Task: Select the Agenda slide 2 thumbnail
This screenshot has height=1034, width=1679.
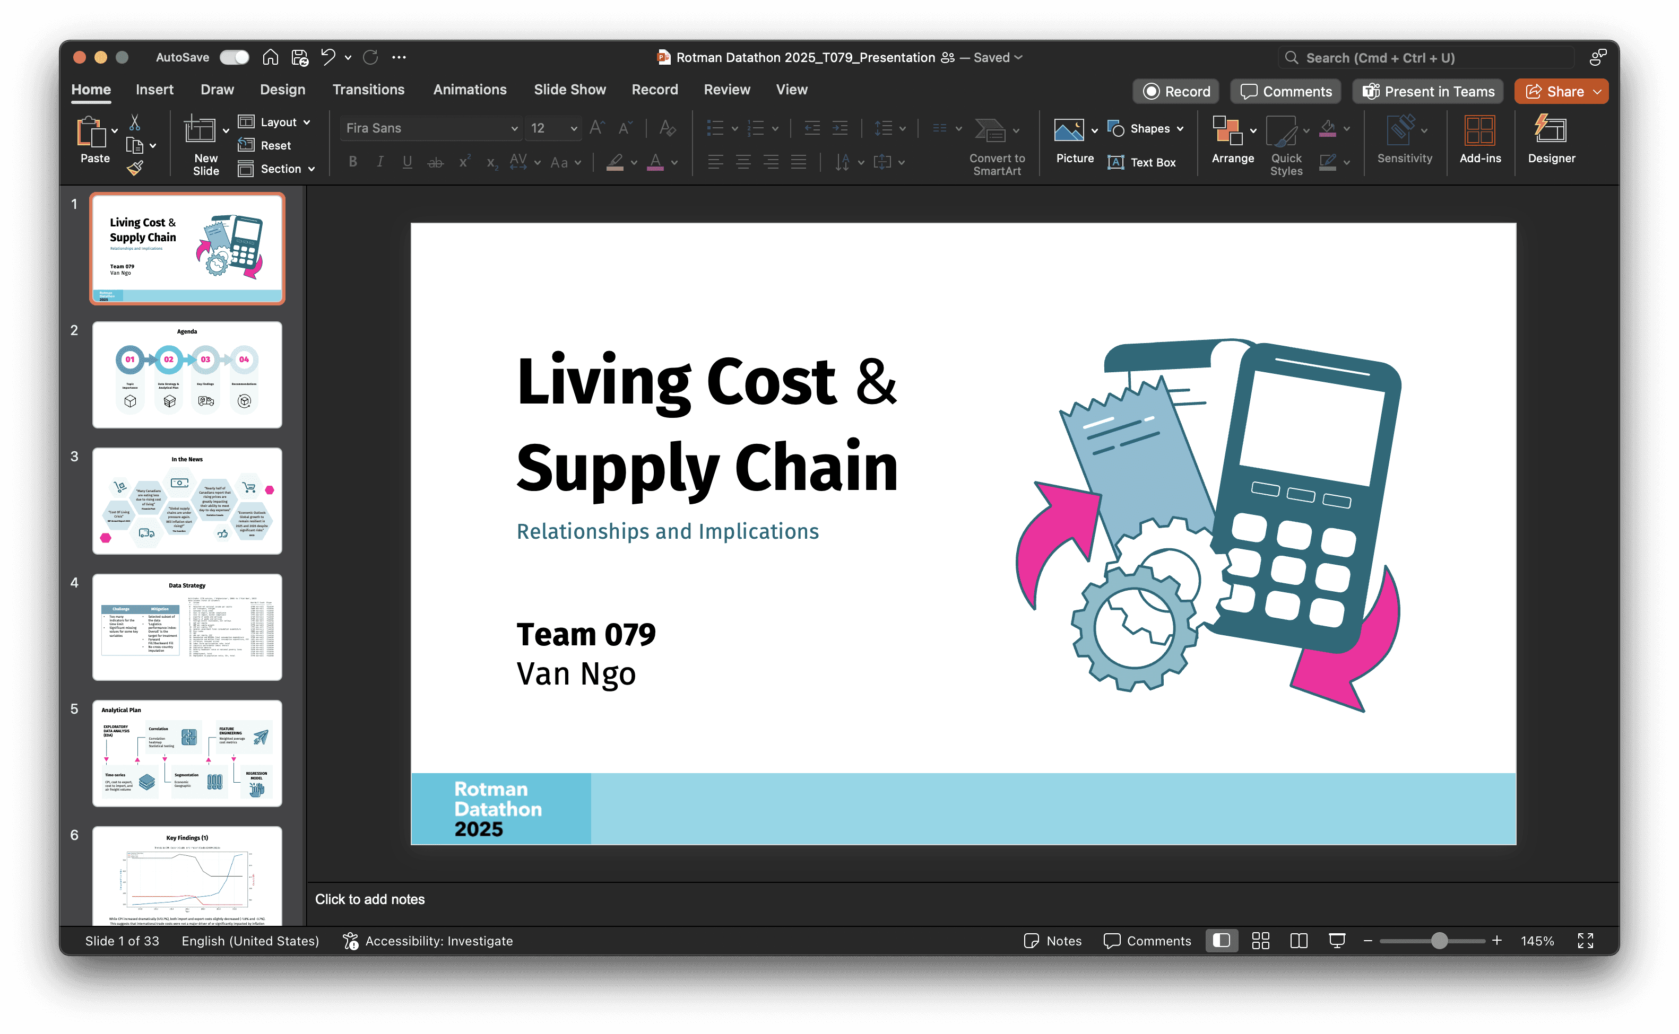Action: (187, 374)
